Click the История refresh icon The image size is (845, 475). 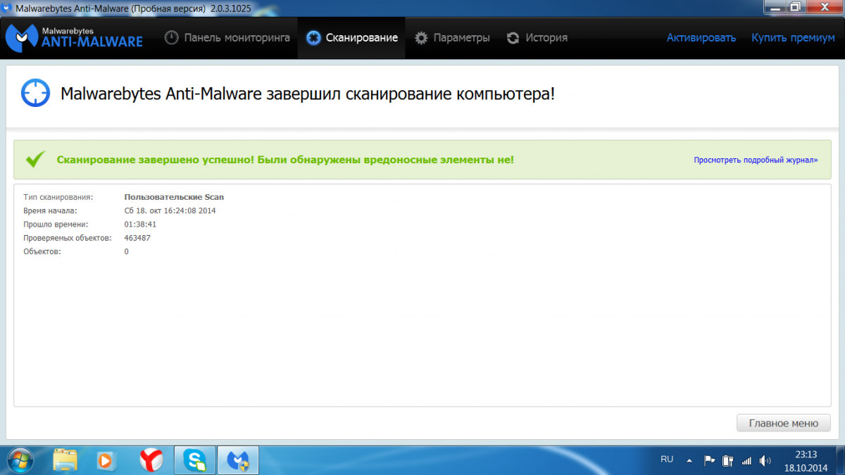coord(513,38)
